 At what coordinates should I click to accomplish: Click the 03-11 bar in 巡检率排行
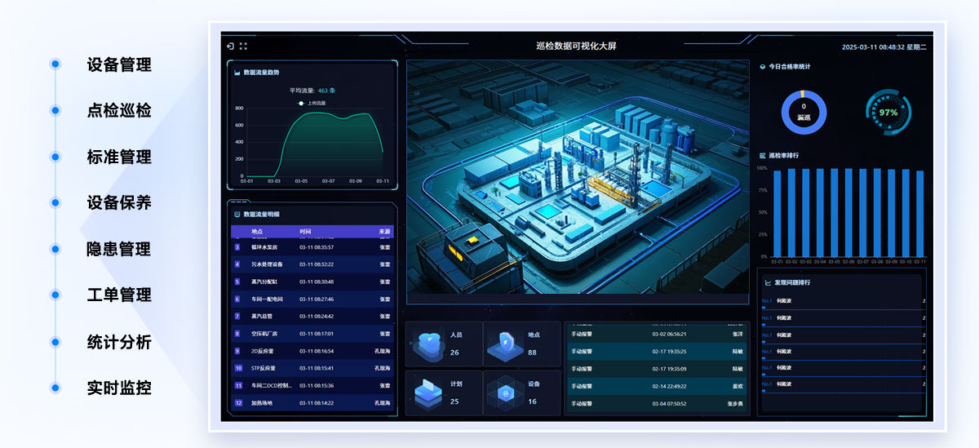tap(920, 214)
